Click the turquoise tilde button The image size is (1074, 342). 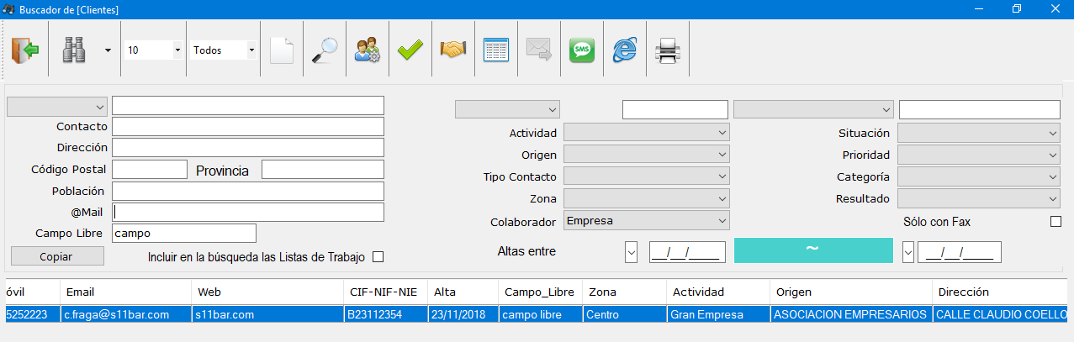pos(813,250)
